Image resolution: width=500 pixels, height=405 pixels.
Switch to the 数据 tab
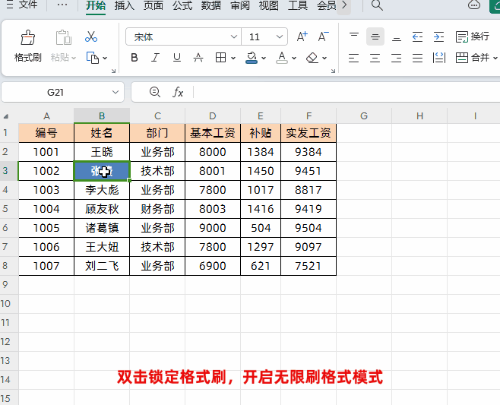pyautogui.click(x=211, y=5)
